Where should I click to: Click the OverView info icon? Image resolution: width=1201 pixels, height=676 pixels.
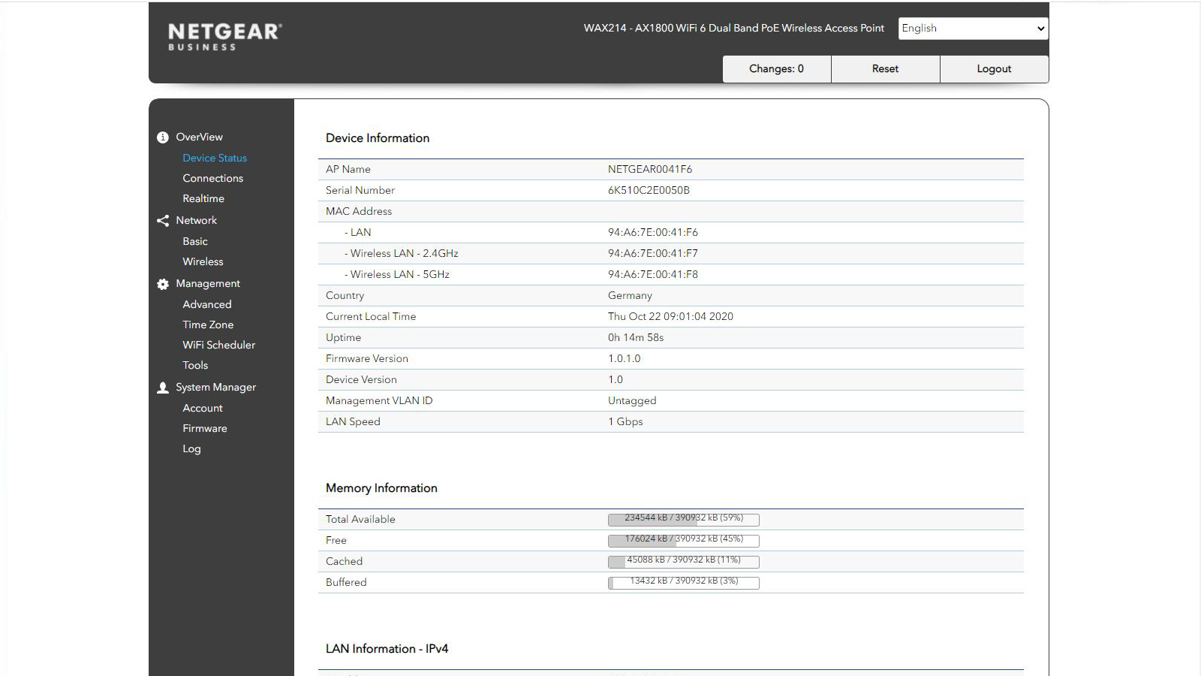[162, 137]
